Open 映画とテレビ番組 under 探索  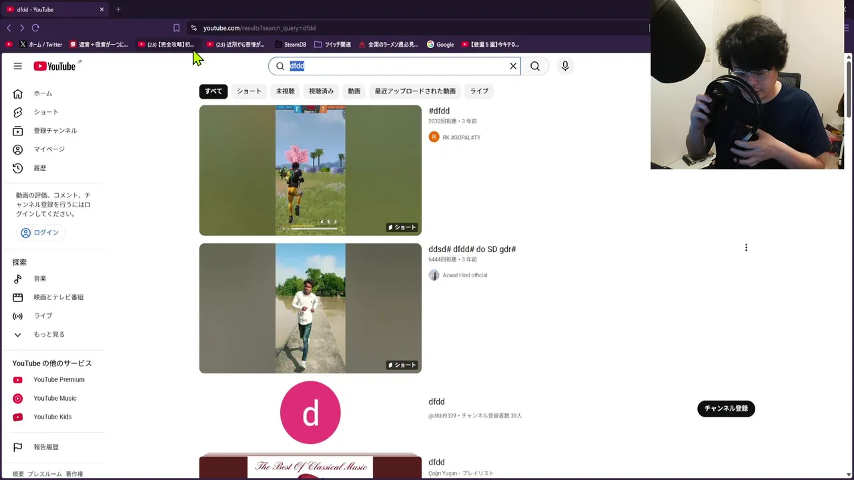click(58, 297)
